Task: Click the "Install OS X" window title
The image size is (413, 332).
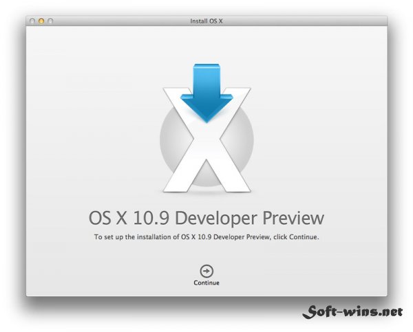Action: 206,21
